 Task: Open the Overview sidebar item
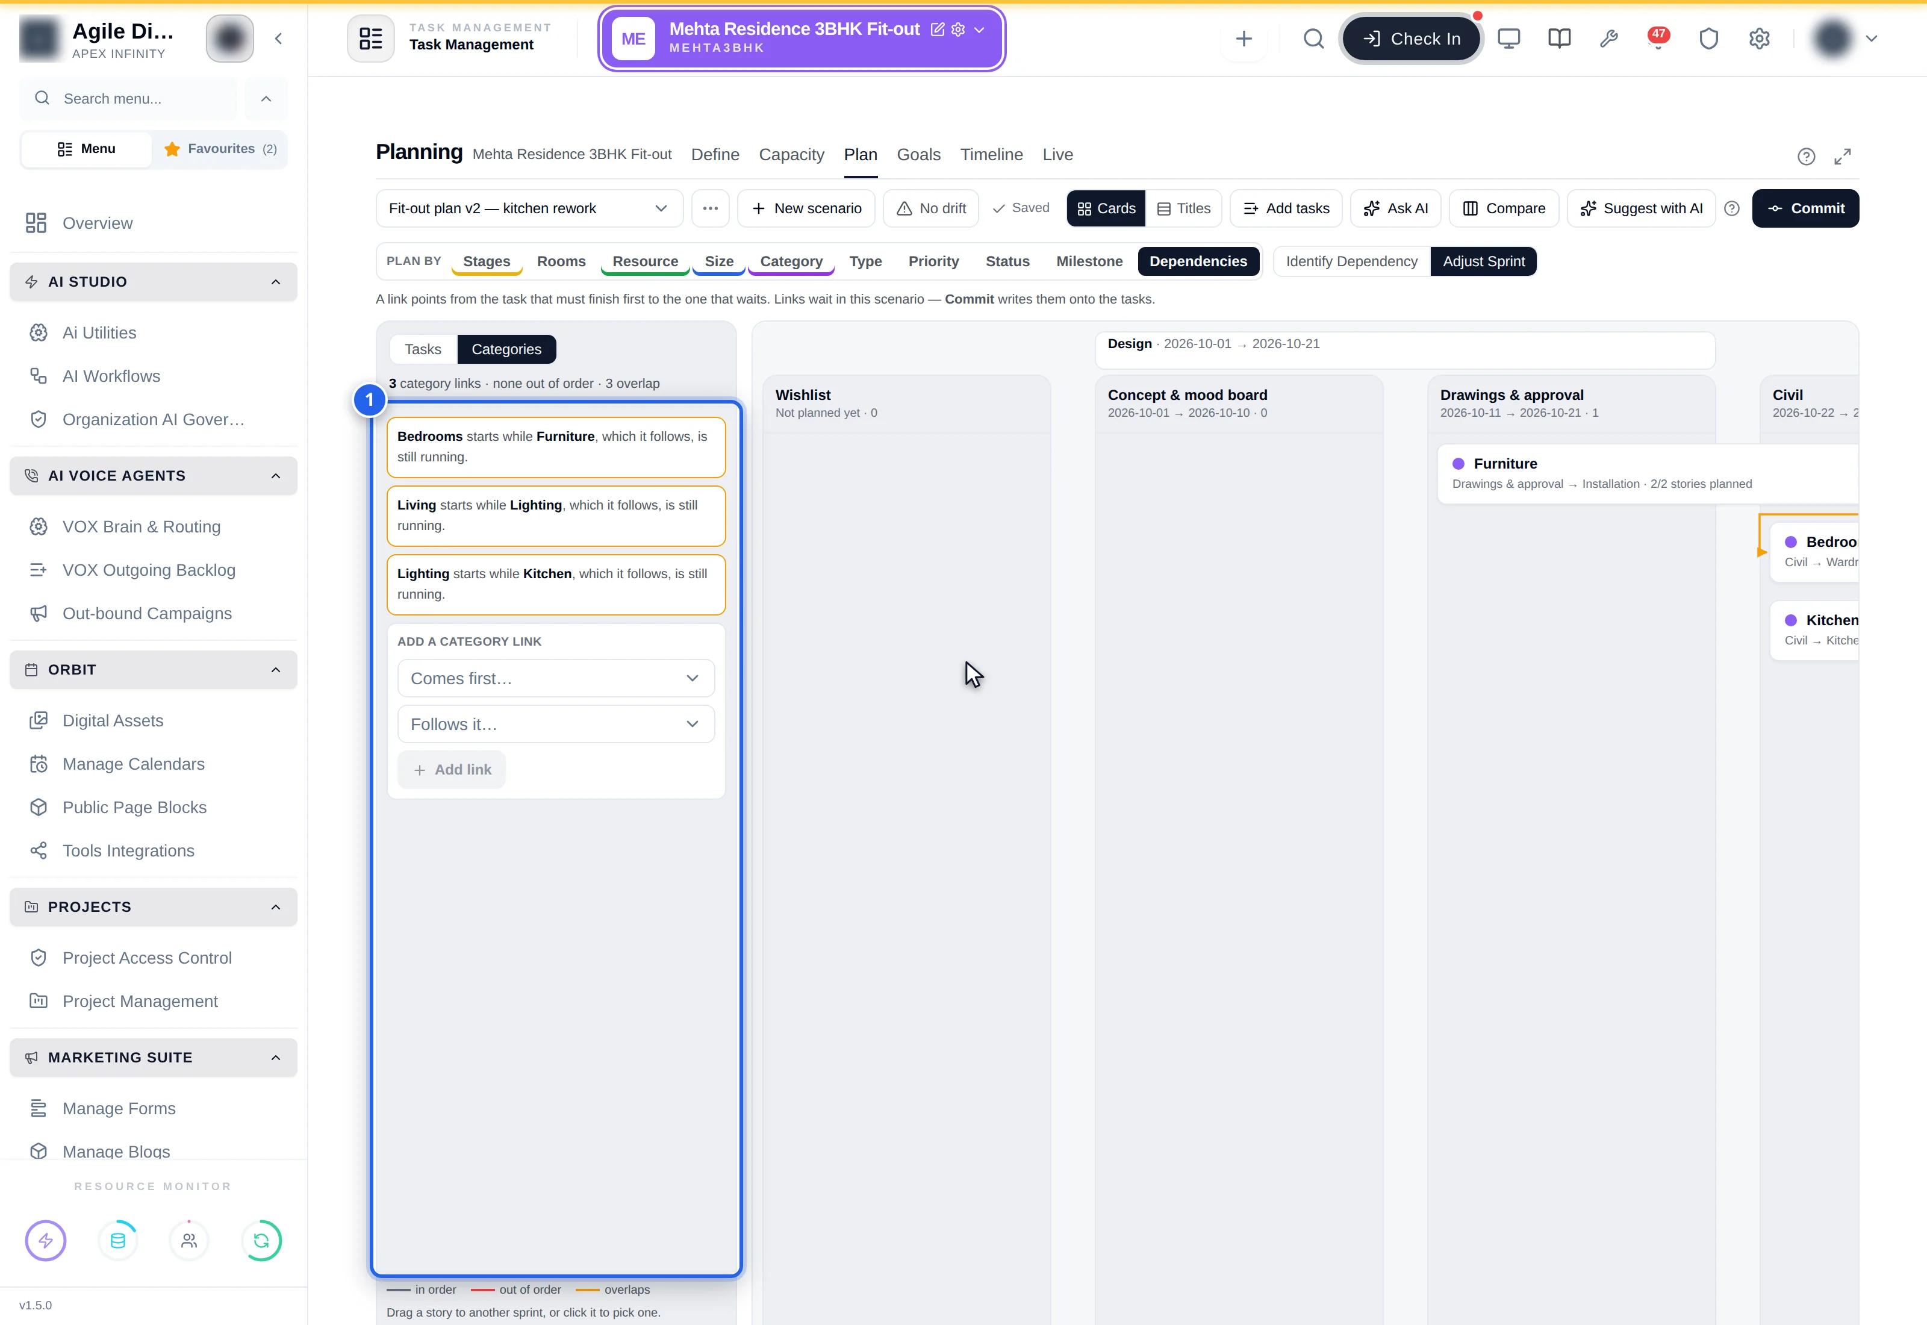point(154,223)
